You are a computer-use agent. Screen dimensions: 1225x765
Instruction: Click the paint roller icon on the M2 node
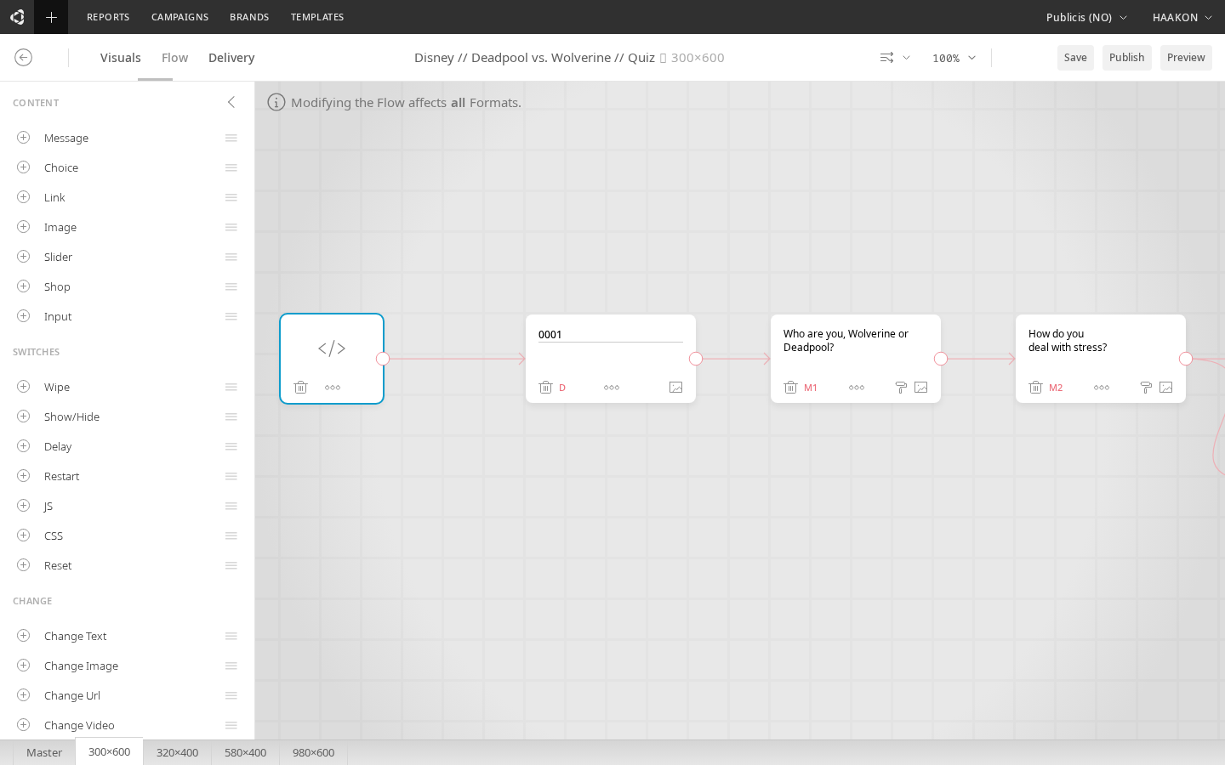pyautogui.click(x=1146, y=388)
